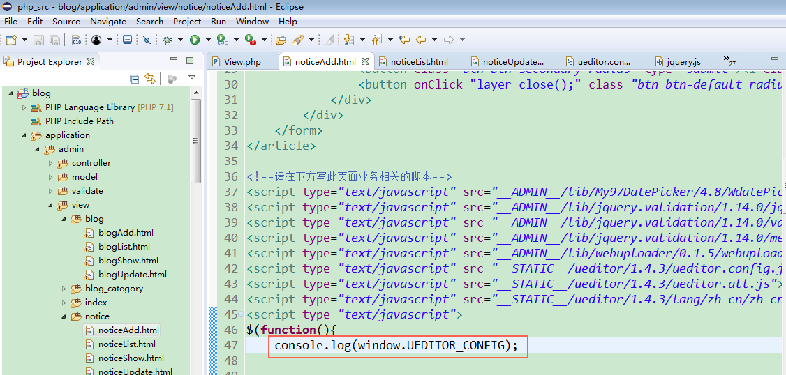Click the External Tools run icon
Image resolution: width=786 pixels, height=375 pixels.
[x=250, y=40]
